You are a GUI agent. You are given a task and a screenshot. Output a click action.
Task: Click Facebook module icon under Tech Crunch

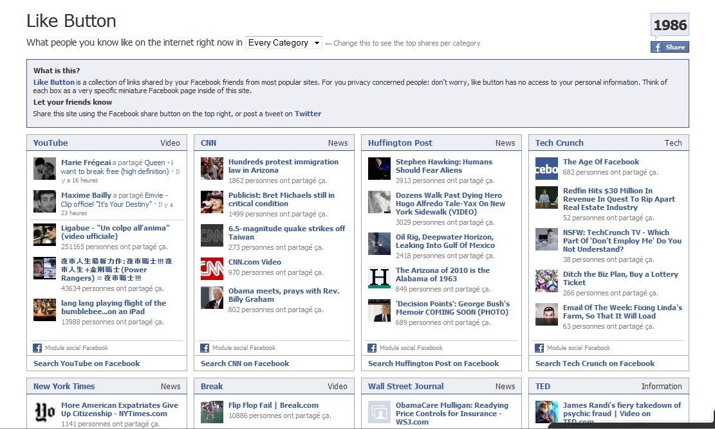[x=539, y=348]
